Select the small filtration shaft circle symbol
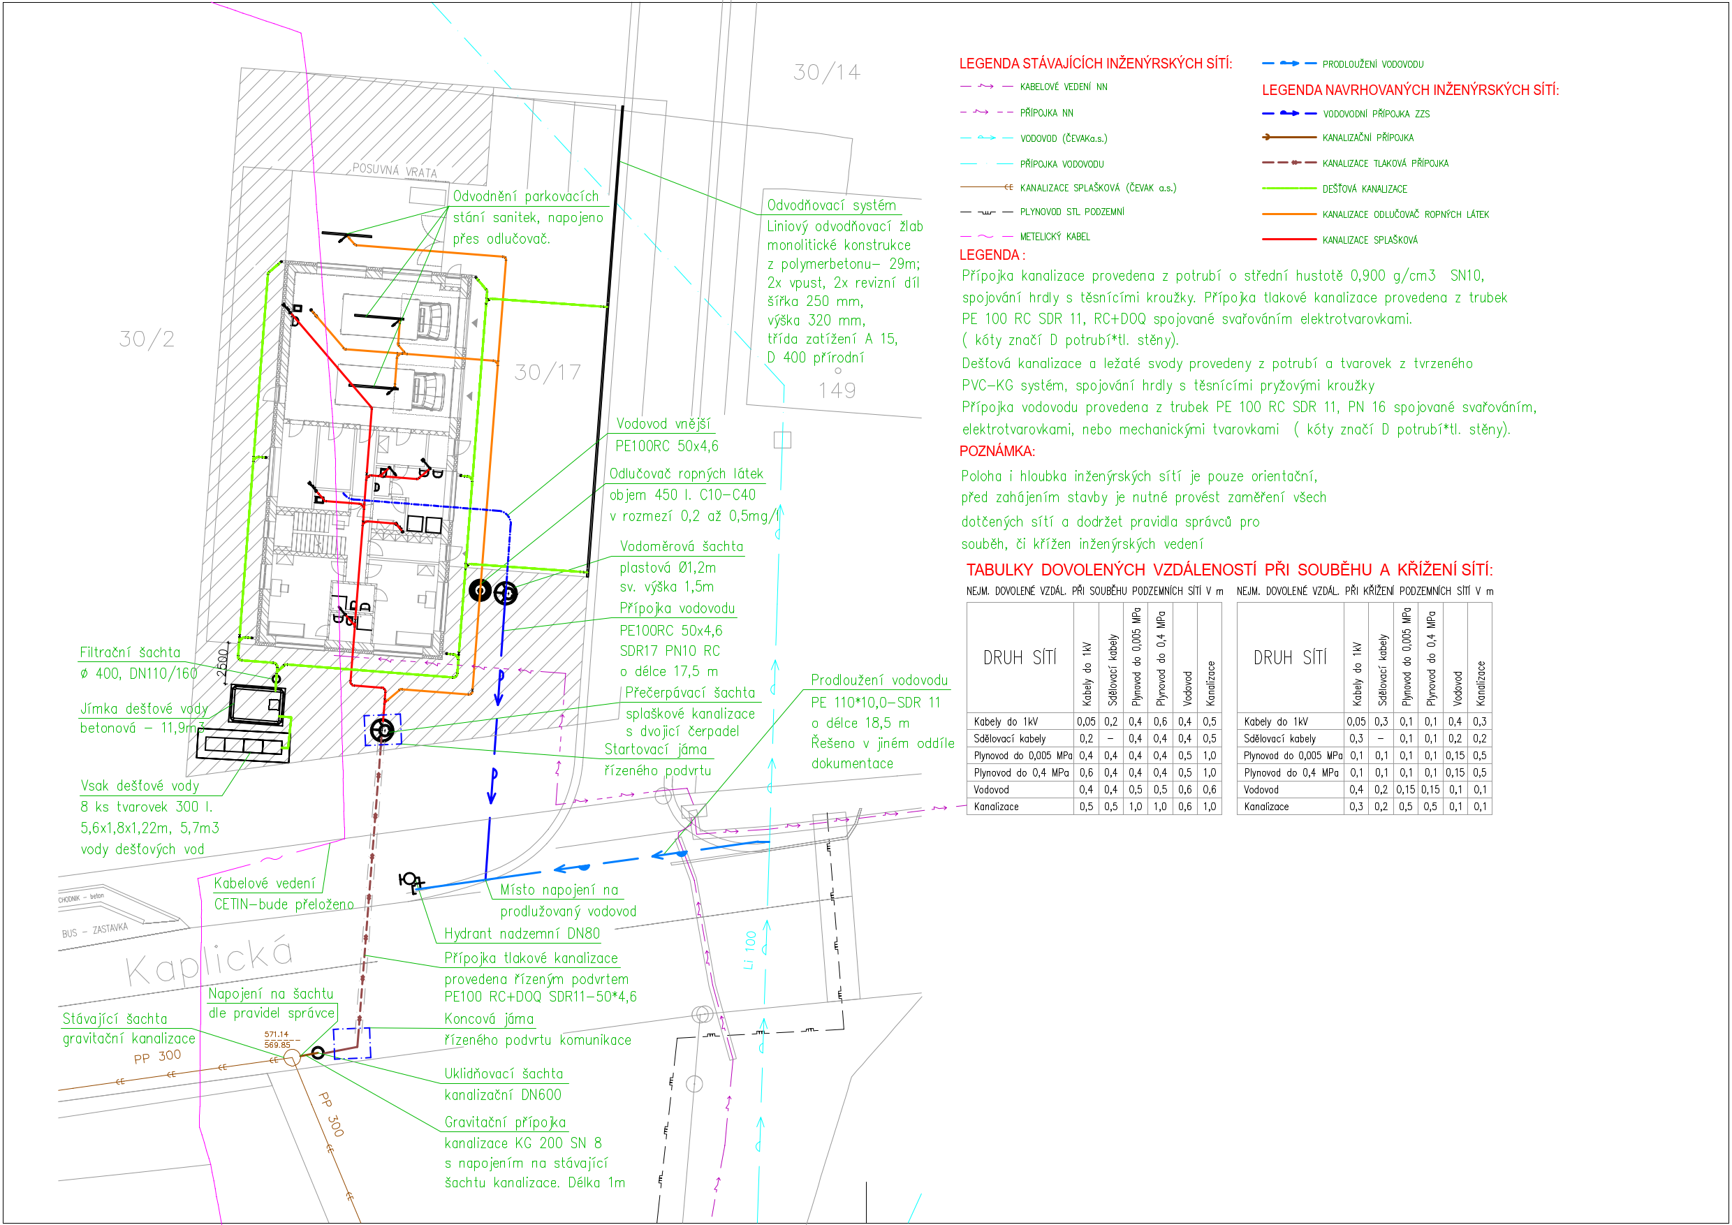Image resolution: width=1732 pixels, height=1225 pixels. pos(276,680)
